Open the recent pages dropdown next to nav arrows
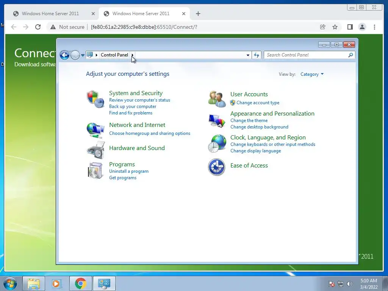Screen dimensions: 388x291 pos(83,55)
